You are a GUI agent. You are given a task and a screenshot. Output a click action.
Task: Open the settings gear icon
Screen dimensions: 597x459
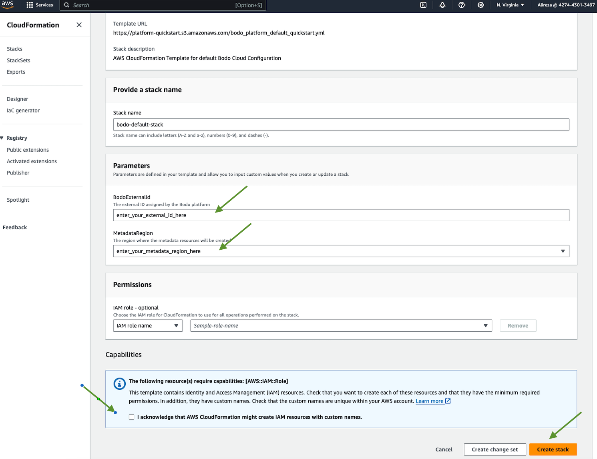pyautogui.click(x=481, y=5)
